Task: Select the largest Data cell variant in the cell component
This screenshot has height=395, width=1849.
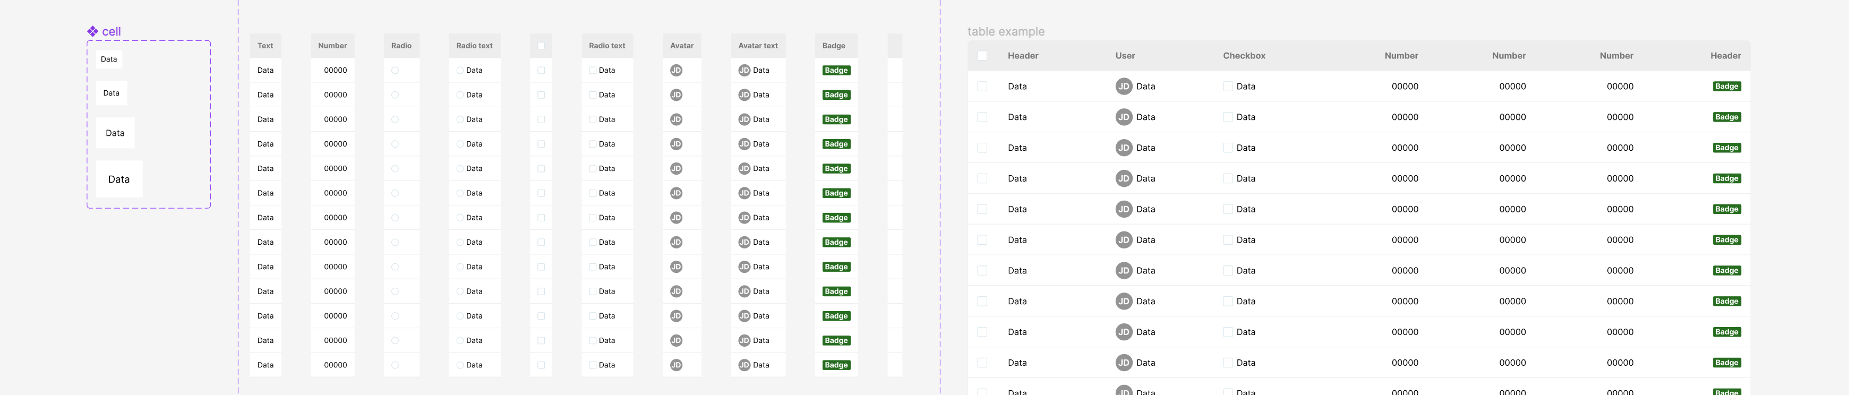Action: click(x=119, y=179)
